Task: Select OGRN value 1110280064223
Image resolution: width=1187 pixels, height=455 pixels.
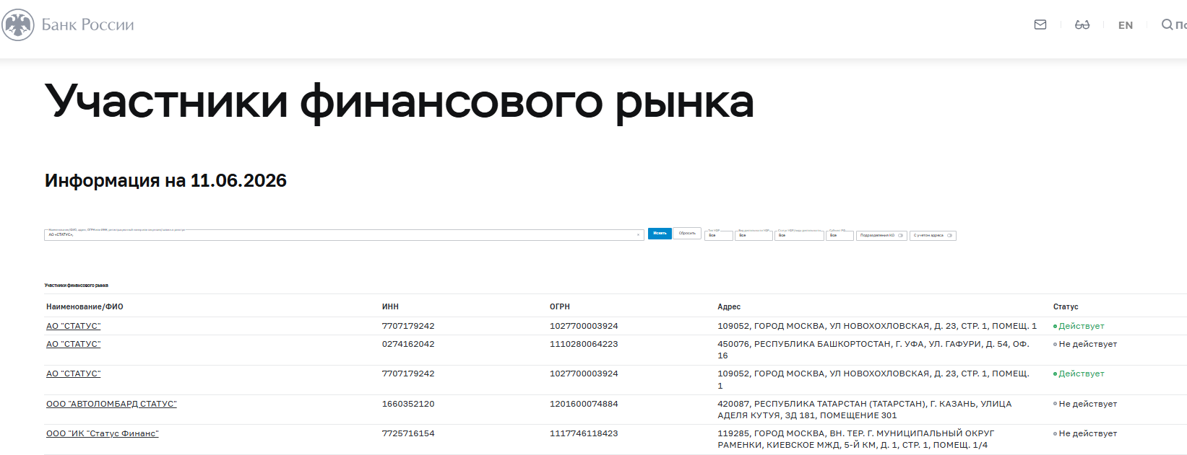Action: coord(584,344)
